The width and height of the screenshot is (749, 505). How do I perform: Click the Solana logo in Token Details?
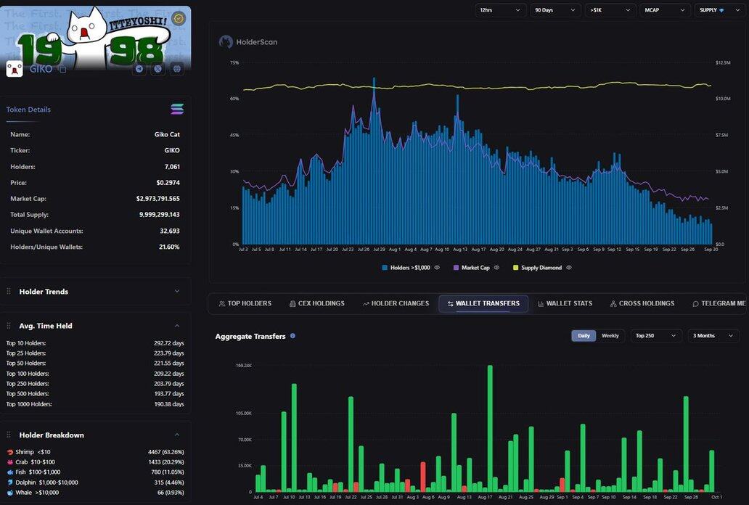pyautogui.click(x=177, y=110)
